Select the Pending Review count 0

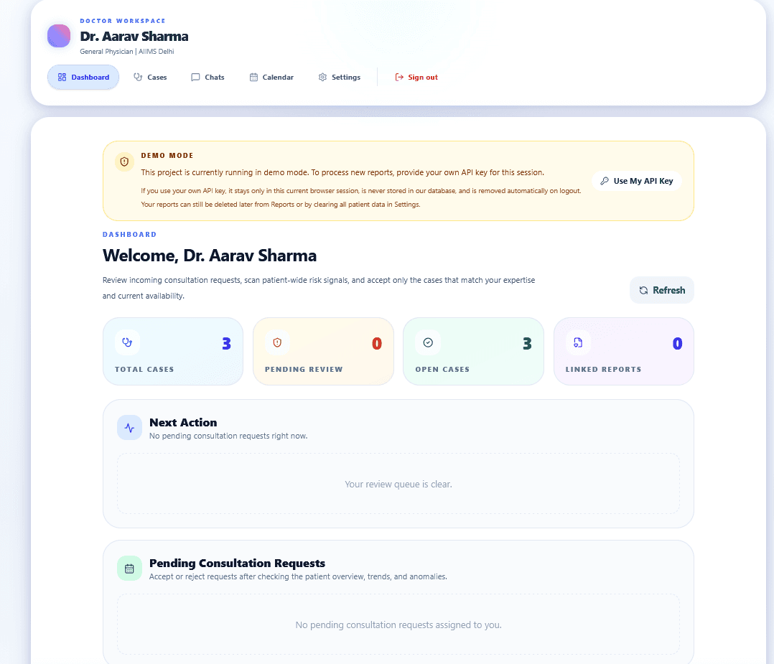pyautogui.click(x=377, y=344)
